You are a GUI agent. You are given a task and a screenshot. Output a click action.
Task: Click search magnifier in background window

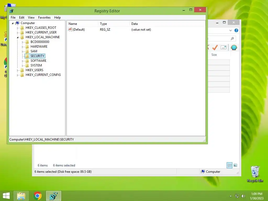(x=232, y=39)
